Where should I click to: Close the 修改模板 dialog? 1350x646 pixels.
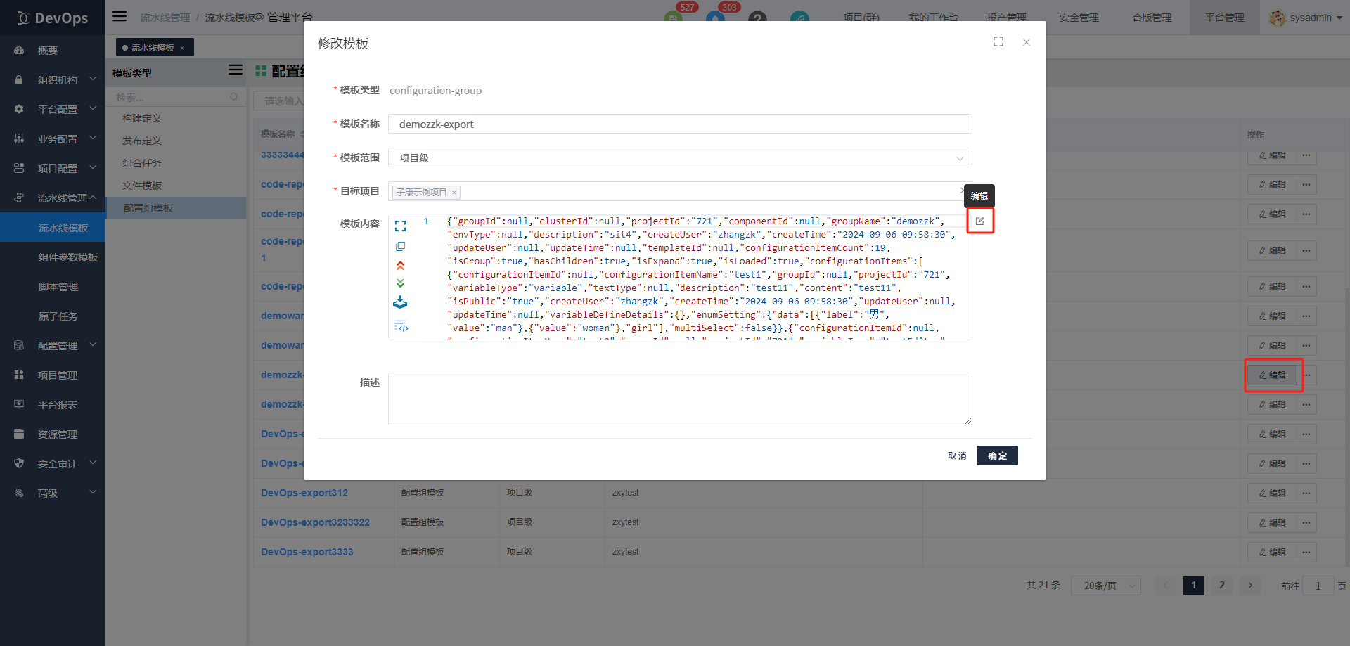coord(1027,42)
